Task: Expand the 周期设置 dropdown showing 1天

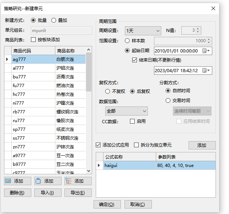Action: [142, 31]
